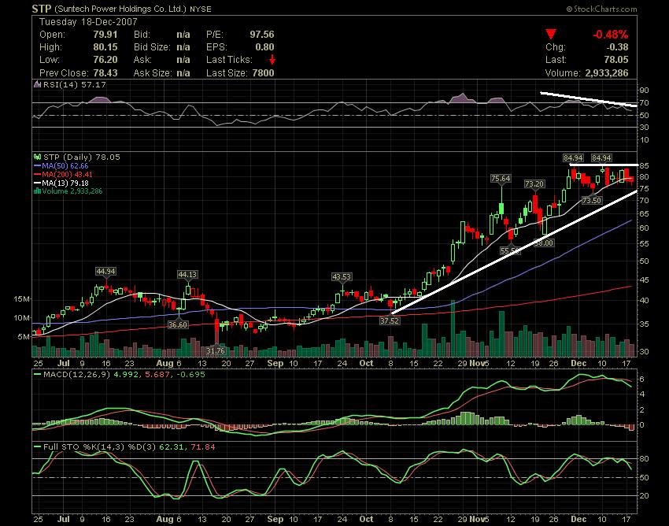Screen dimensions: 669x526
Task: Click the Volume legend entry under MA(13)
Action: tap(68, 191)
